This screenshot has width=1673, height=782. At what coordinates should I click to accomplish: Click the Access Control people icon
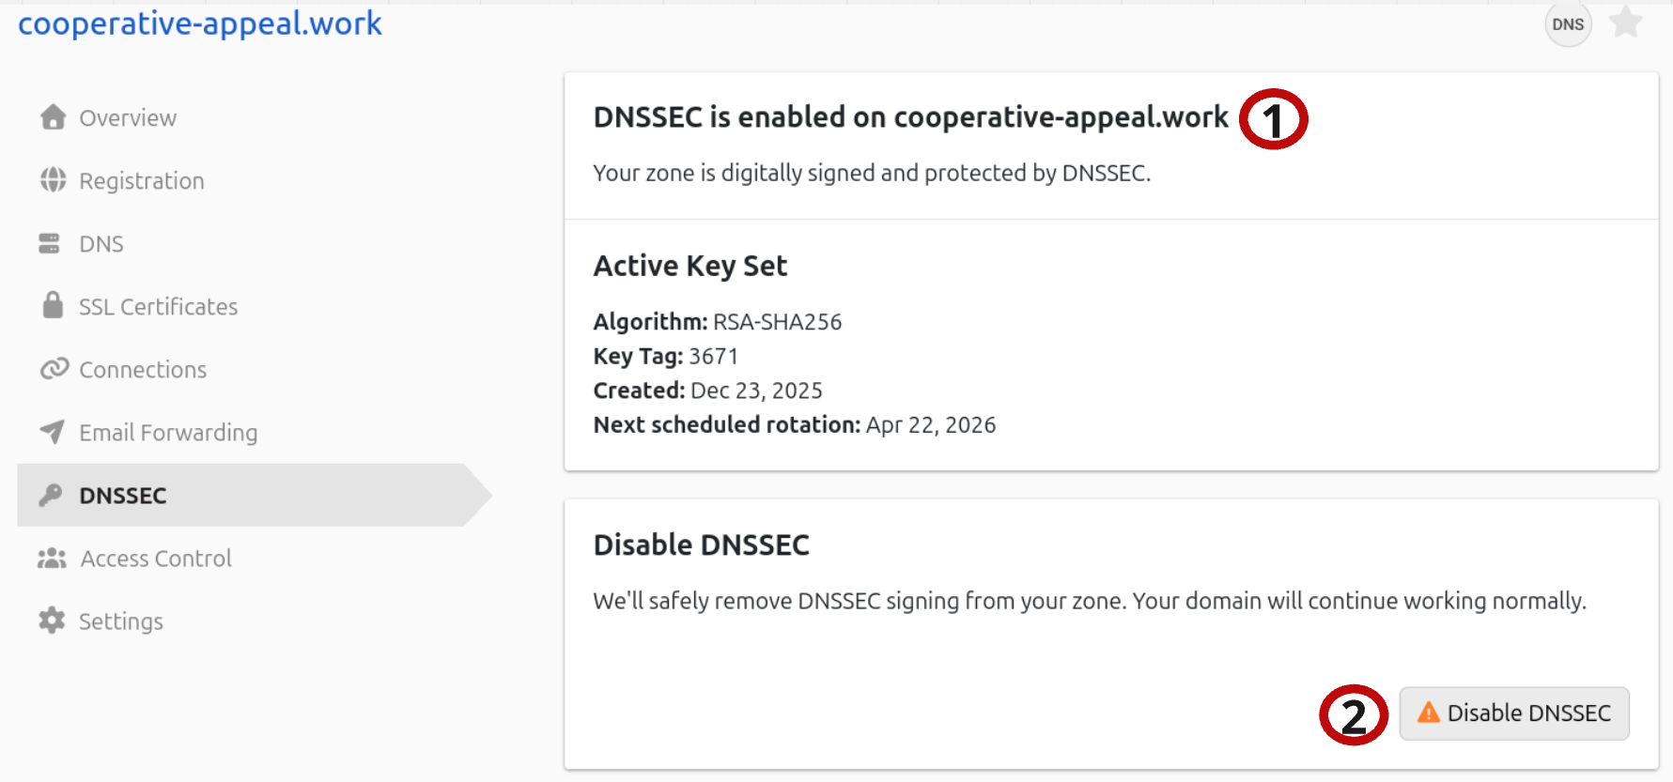pos(53,558)
